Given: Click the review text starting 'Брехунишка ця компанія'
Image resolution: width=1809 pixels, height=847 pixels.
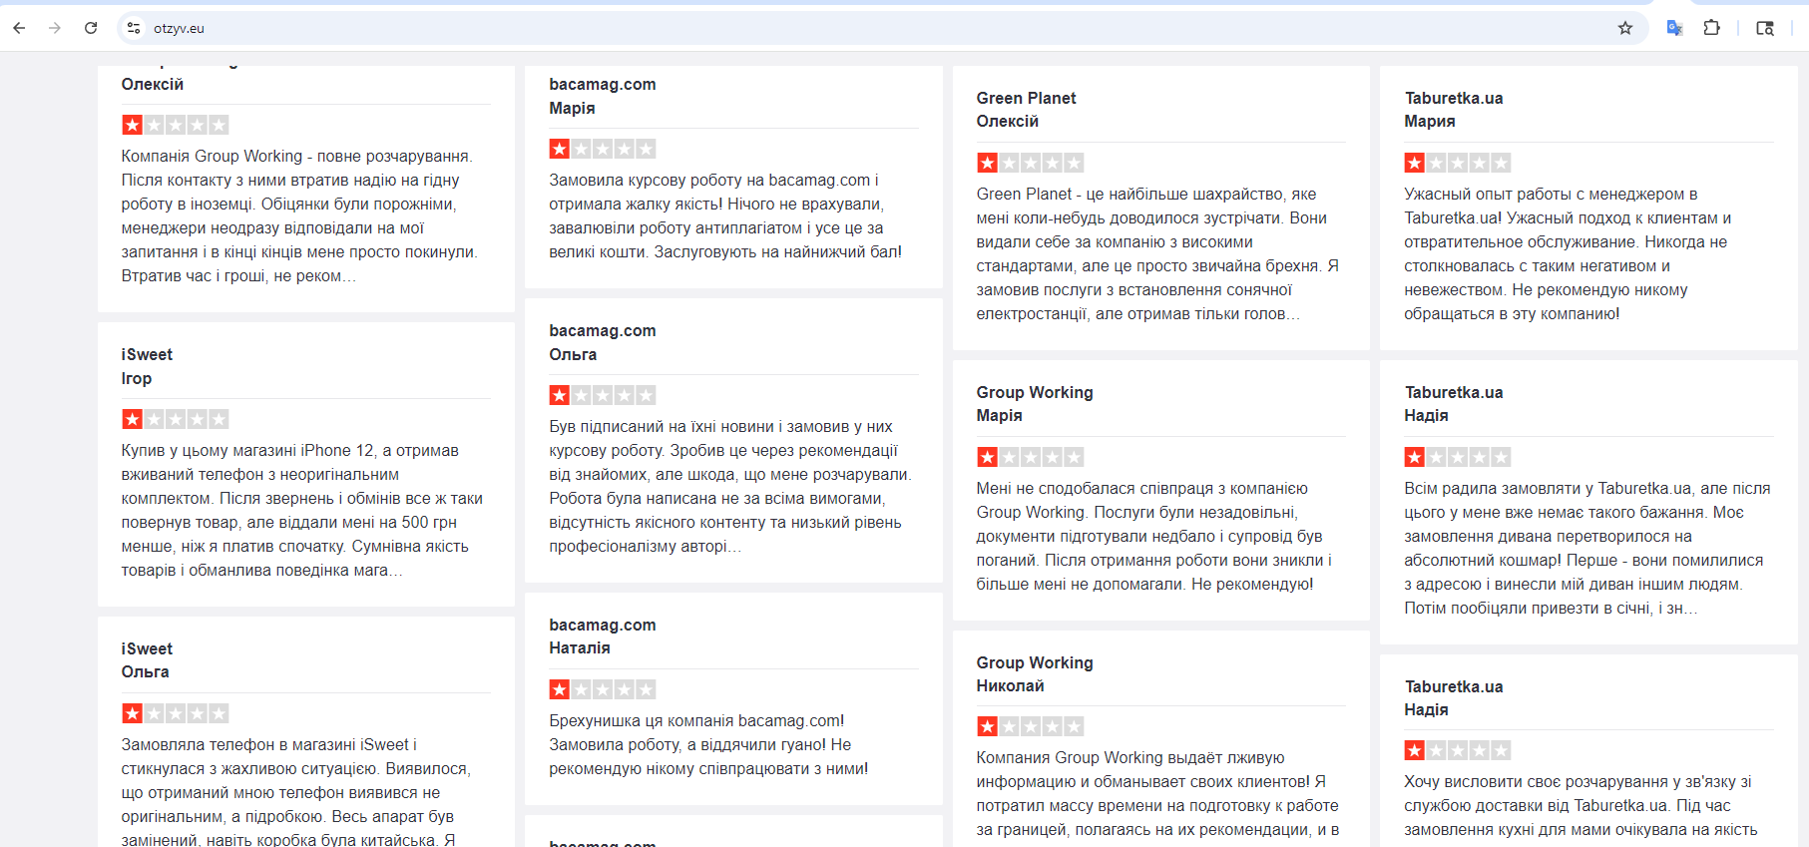Looking at the screenshot, I should tap(709, 745).
